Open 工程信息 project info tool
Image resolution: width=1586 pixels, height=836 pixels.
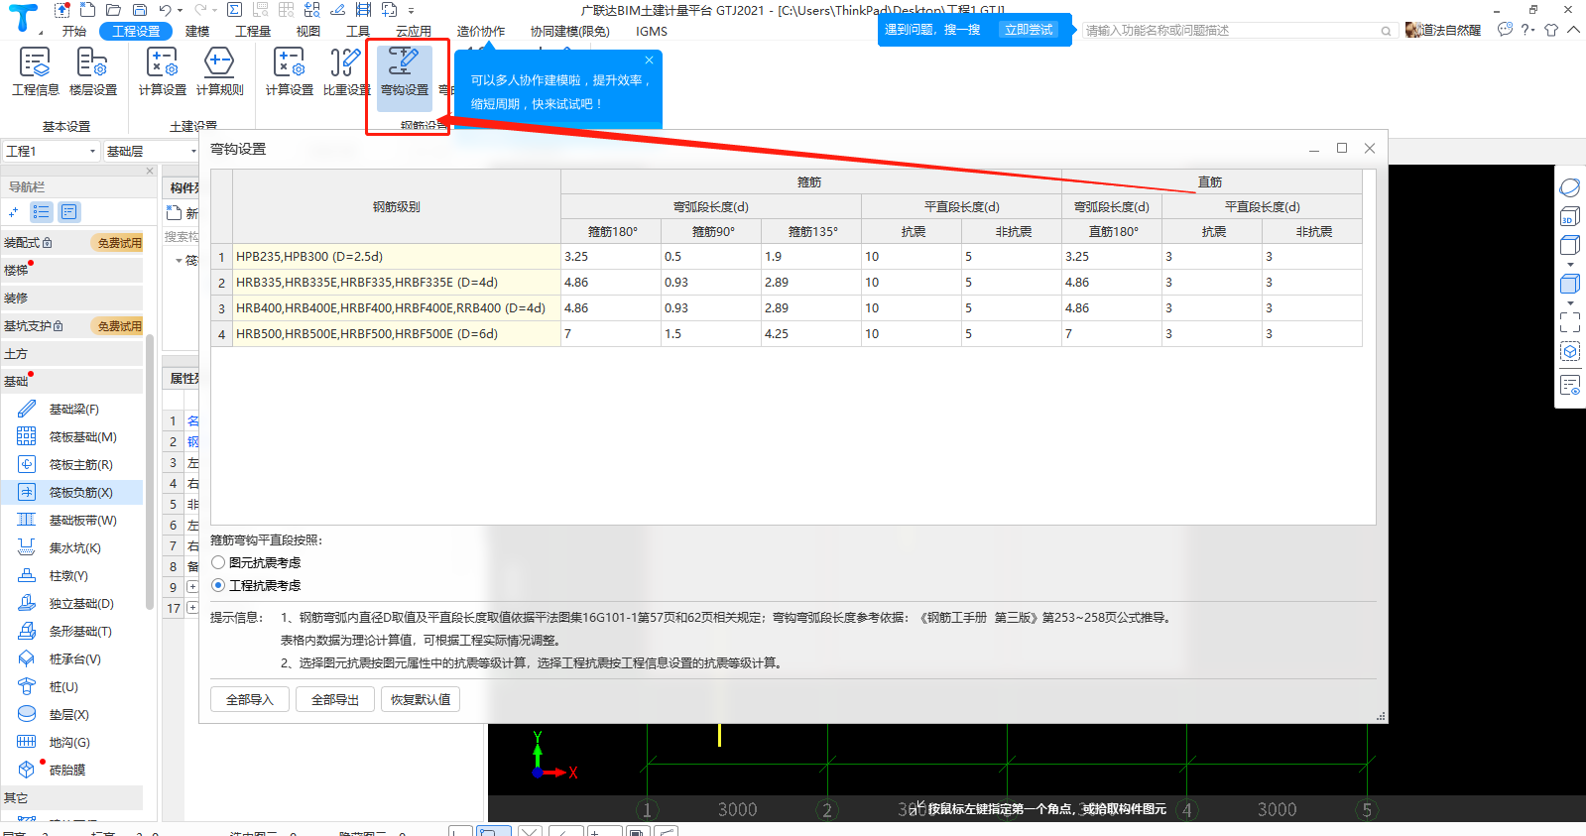click(35, 71)
